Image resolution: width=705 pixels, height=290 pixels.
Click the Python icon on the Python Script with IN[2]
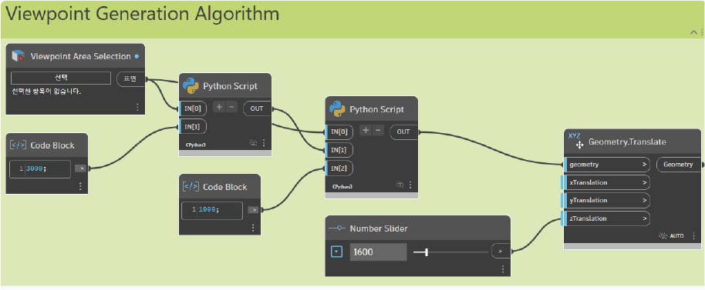(x=338, y=109)
